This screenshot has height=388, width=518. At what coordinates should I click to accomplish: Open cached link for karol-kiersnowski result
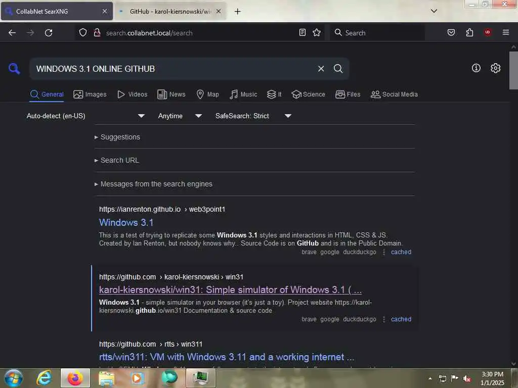pos(401,319)
